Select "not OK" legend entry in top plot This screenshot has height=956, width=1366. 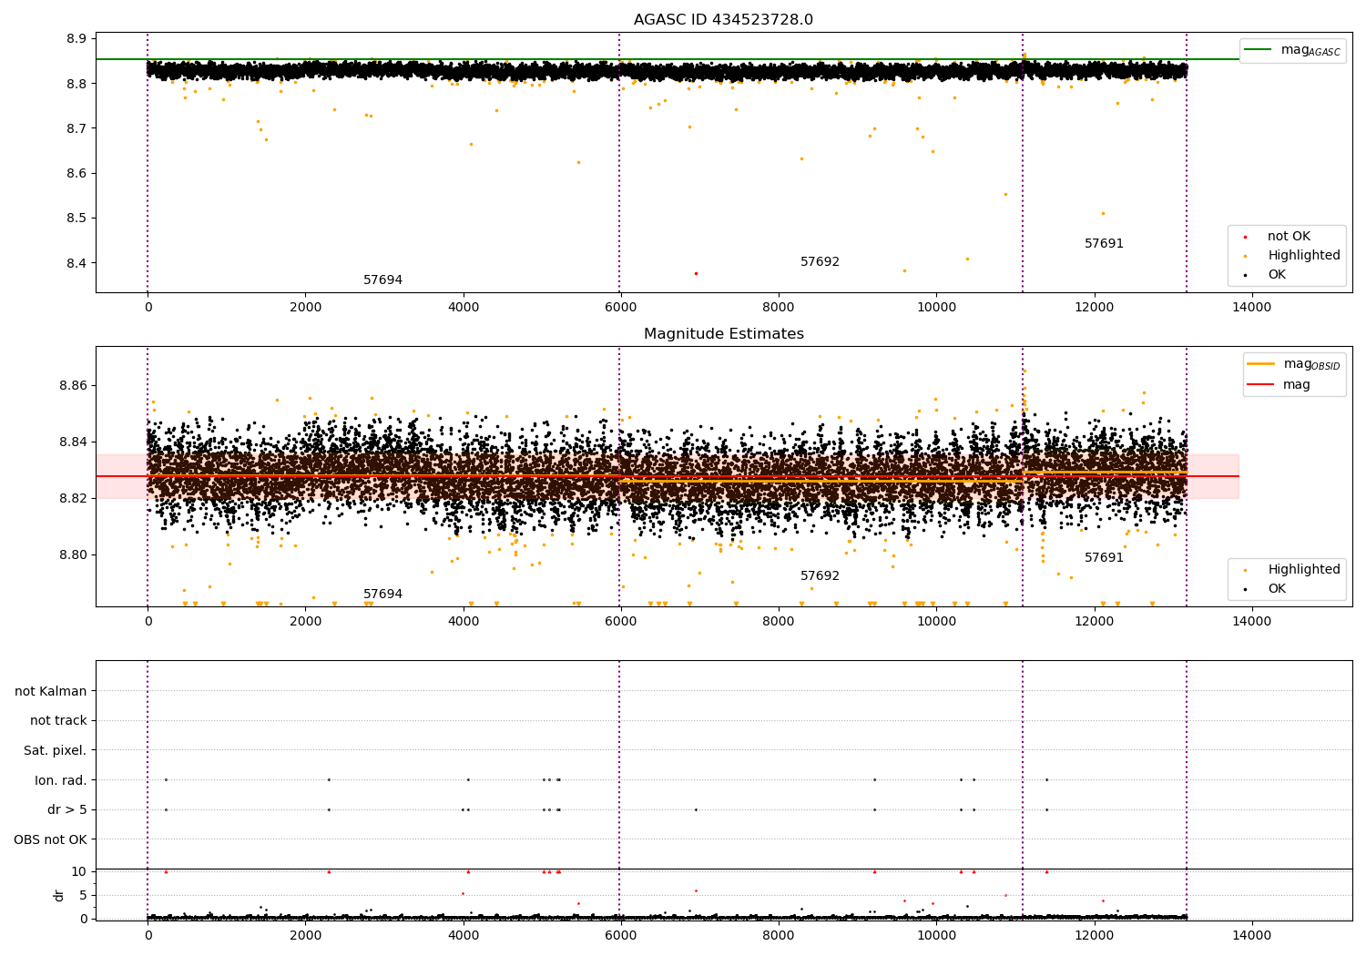[1289, 237]
